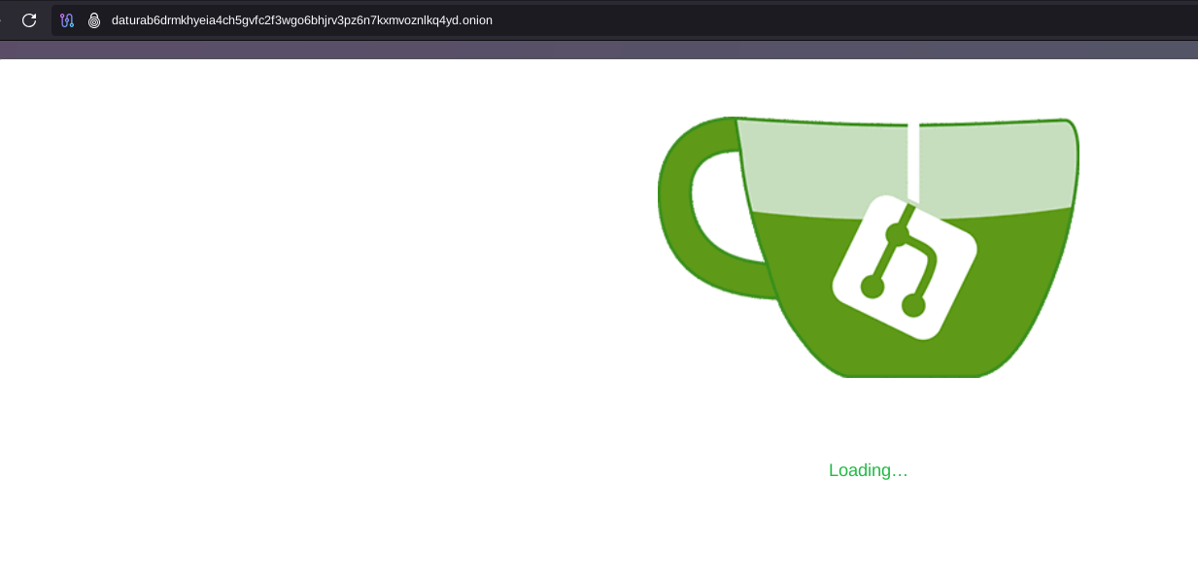Click empty space in the address bar

(826, 20)
